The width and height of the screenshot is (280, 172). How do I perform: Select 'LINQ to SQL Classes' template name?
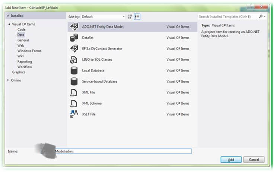pos(97,60)
